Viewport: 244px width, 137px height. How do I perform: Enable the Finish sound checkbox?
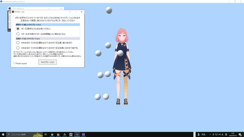pyautogui.click(x=14, y=63)
